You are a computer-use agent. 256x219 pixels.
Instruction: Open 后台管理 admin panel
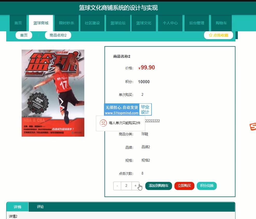click(197, 23)
